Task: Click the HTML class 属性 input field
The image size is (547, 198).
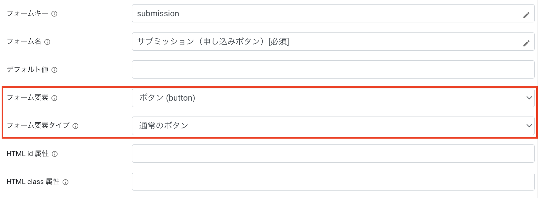Action: tap(333, 182)
